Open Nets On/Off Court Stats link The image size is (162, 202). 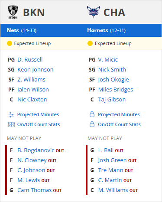(39, 124)
